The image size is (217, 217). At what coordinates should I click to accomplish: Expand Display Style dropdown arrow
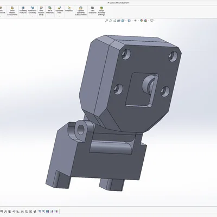click(132, 21)
